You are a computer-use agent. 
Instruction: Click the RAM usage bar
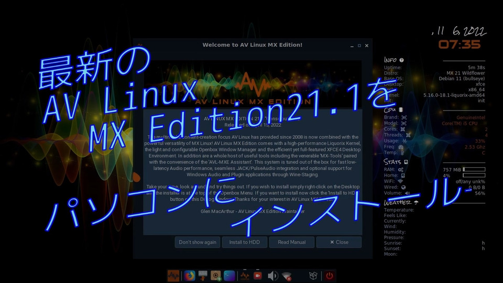(x=474, y=169)
